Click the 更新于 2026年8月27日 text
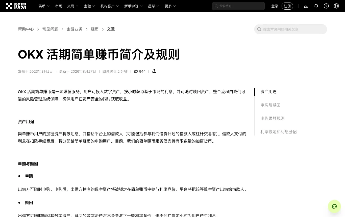345x217 pixels. point(78,71)
